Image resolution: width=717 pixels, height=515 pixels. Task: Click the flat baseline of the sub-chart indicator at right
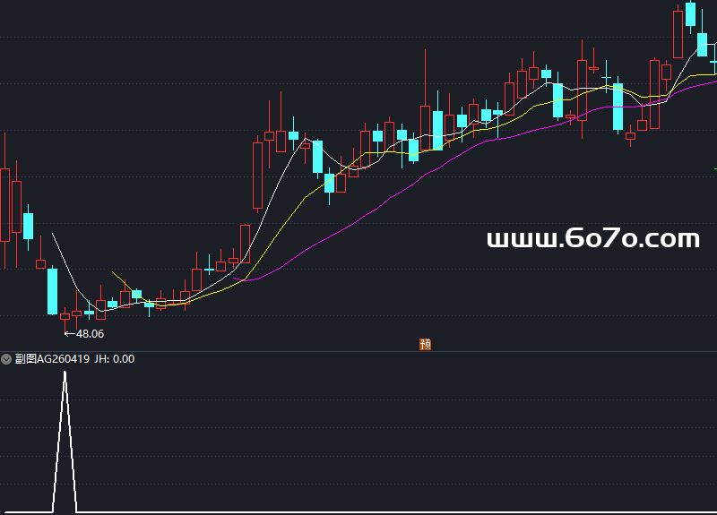tap(538, 512)
